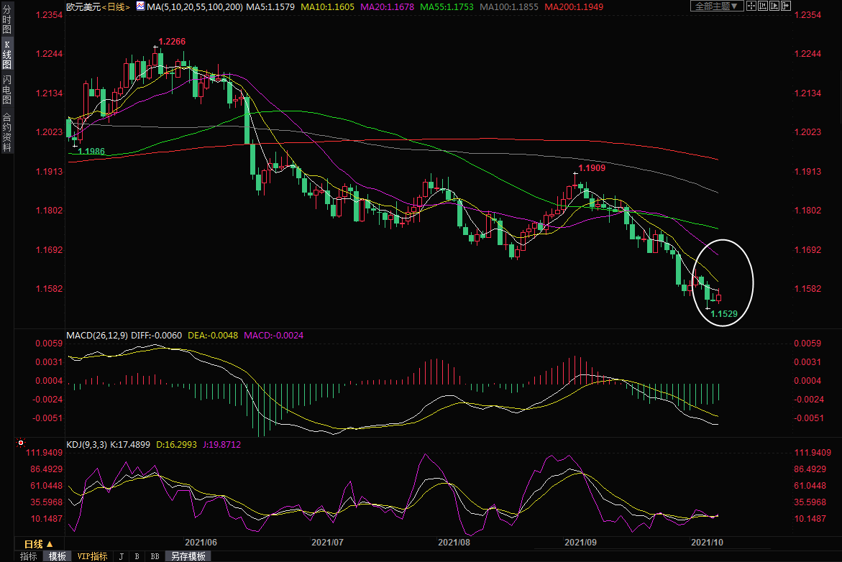Click the interval range measurement icon
Viewport: 842px width, 562px height.
[762, 6]
